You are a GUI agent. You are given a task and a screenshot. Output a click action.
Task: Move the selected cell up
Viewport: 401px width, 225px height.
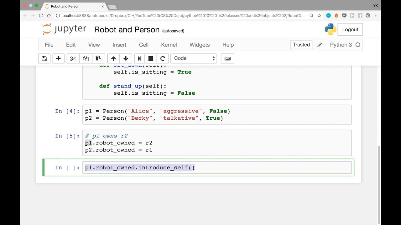point(113,58)
